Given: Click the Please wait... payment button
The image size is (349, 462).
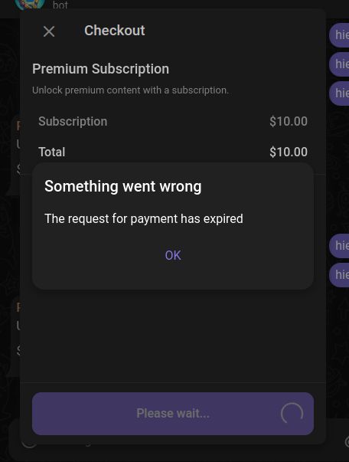Looking at the screenshot, I should point(173,414).
